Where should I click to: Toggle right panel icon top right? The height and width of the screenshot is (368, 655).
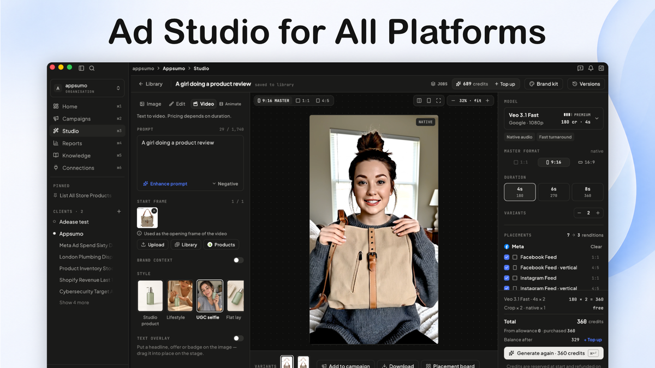pos(601,68)
